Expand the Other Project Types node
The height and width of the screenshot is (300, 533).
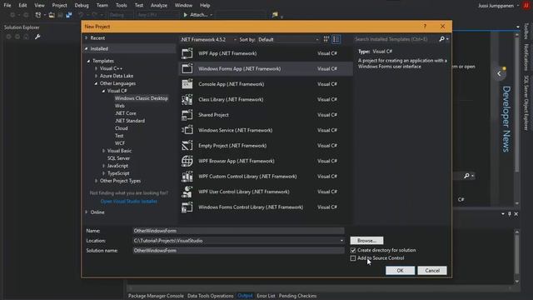(97, 181)
